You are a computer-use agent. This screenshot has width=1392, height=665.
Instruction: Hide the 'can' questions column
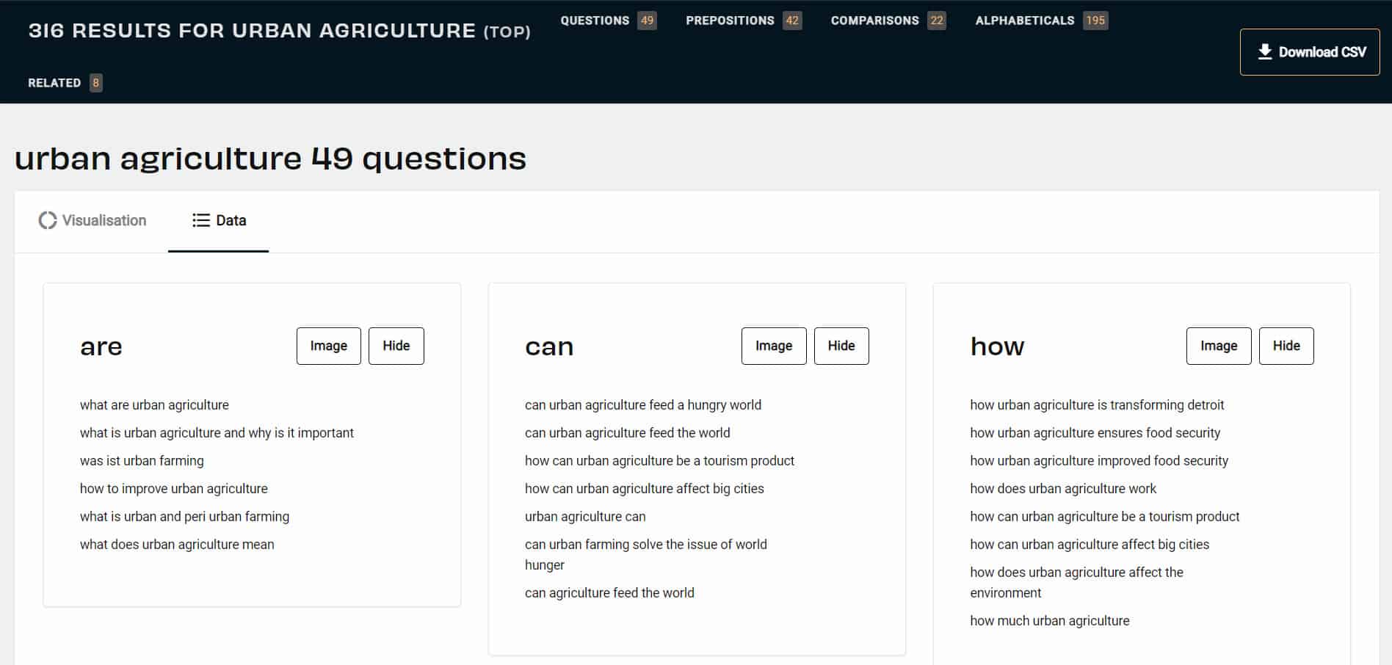(841, 345)
